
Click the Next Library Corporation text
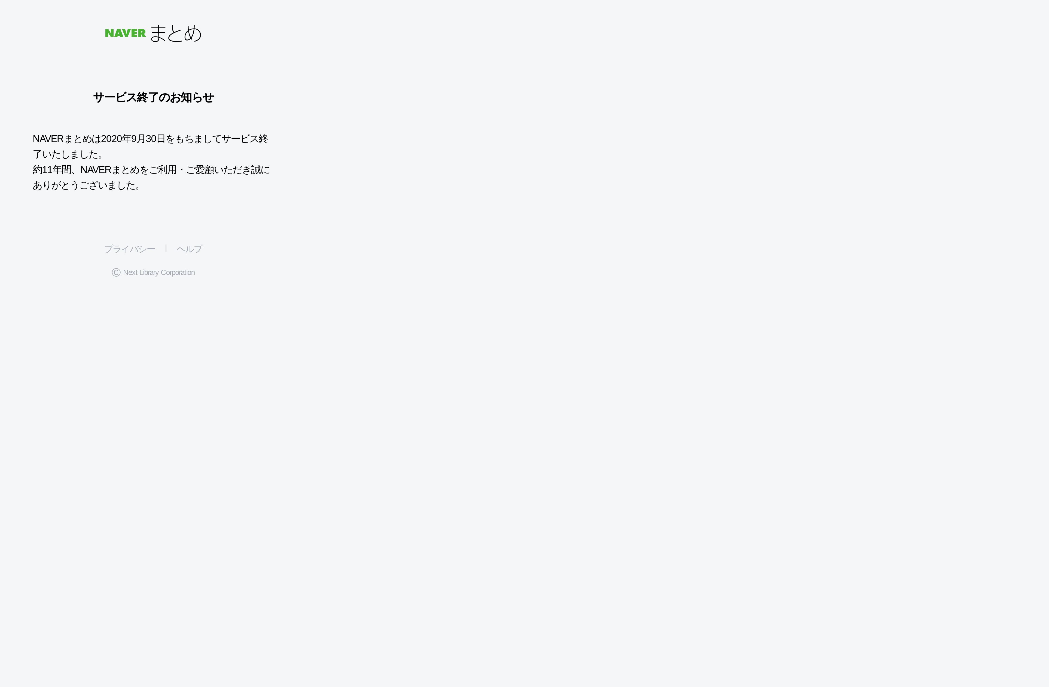(159, 273)
